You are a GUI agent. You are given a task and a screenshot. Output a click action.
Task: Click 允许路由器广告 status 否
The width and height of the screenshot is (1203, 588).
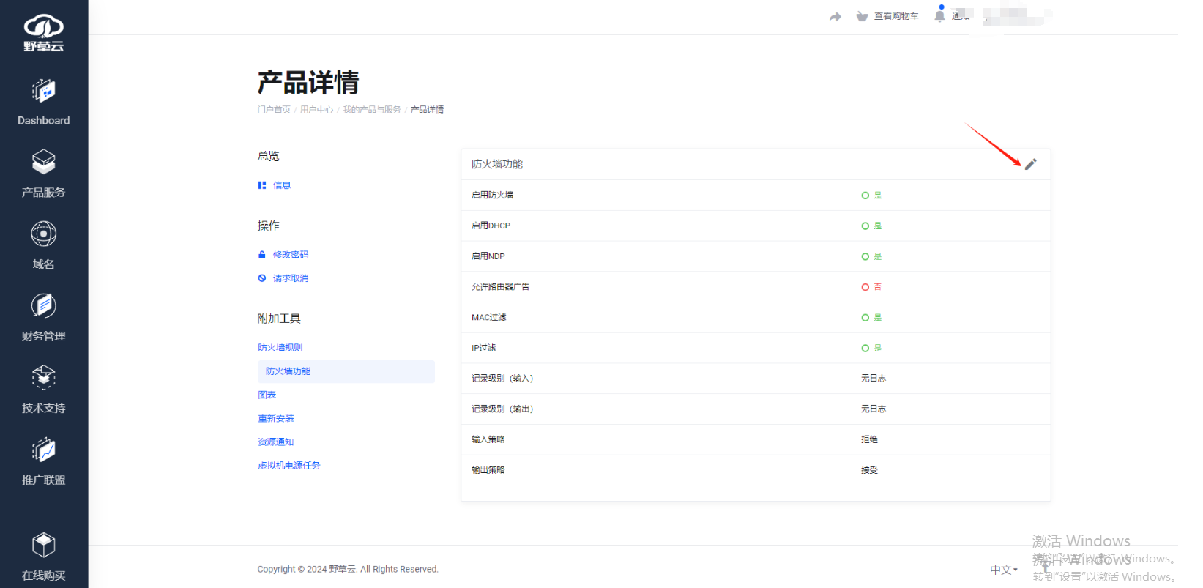click(871, 287)
